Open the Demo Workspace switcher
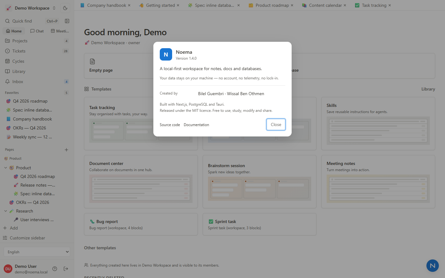Image resolution: width=445 pixels, height=278 pixels. point(31,8)
